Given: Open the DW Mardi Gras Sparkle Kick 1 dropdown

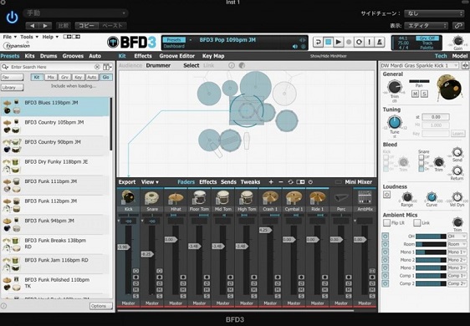Looking at the screenshot, I should (419, 65).
